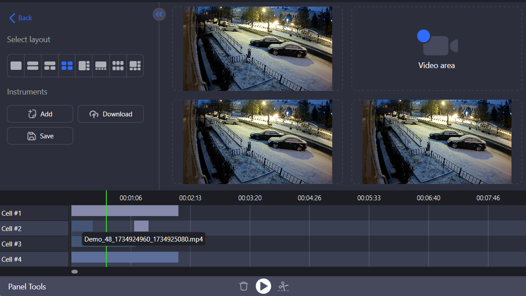Click the Download button
526x296 pixels.
pyautogui.click(x=111, y=114)
